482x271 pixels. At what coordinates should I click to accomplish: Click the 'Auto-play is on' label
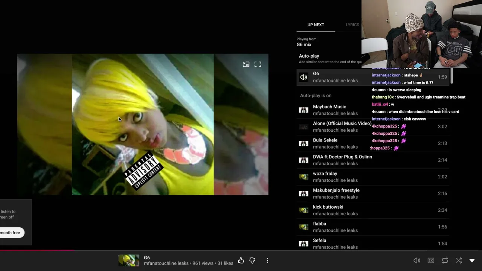pyautogui.click(x=316, y=96)
